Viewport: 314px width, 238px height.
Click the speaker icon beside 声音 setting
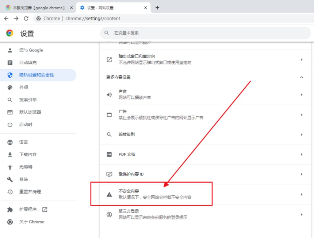pyautogui.click(x=109, y=94)
